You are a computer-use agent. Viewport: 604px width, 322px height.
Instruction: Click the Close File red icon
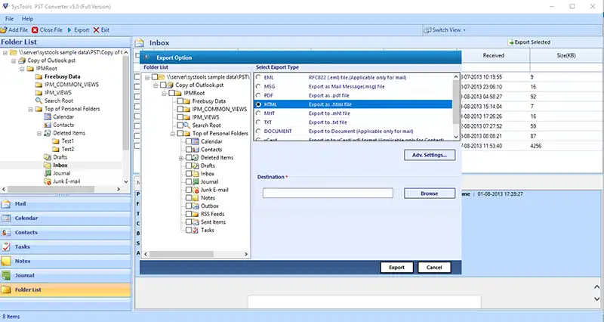pos(35,29)
